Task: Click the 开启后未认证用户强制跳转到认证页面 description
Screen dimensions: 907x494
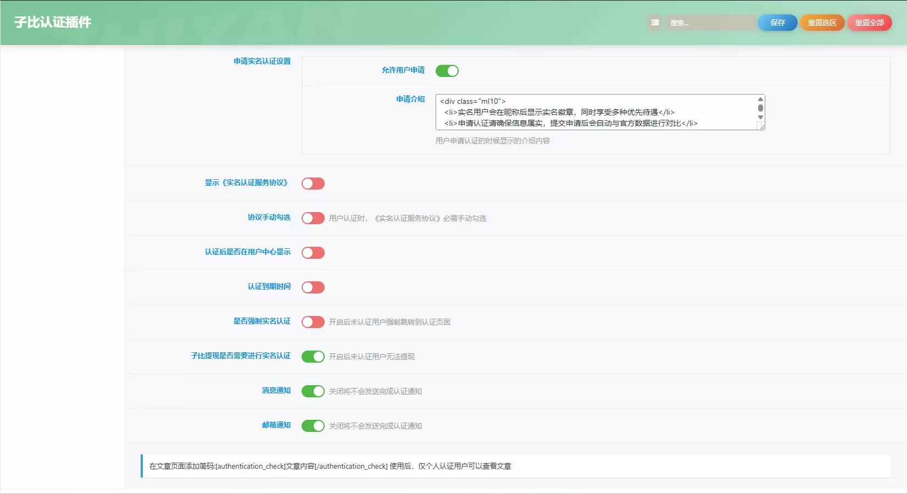Action: coord(389,322)
